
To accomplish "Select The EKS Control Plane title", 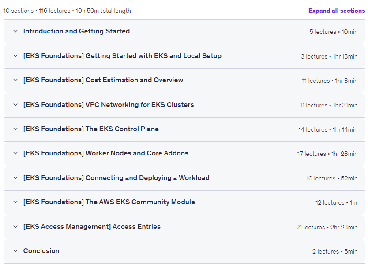I will point(91,129).
